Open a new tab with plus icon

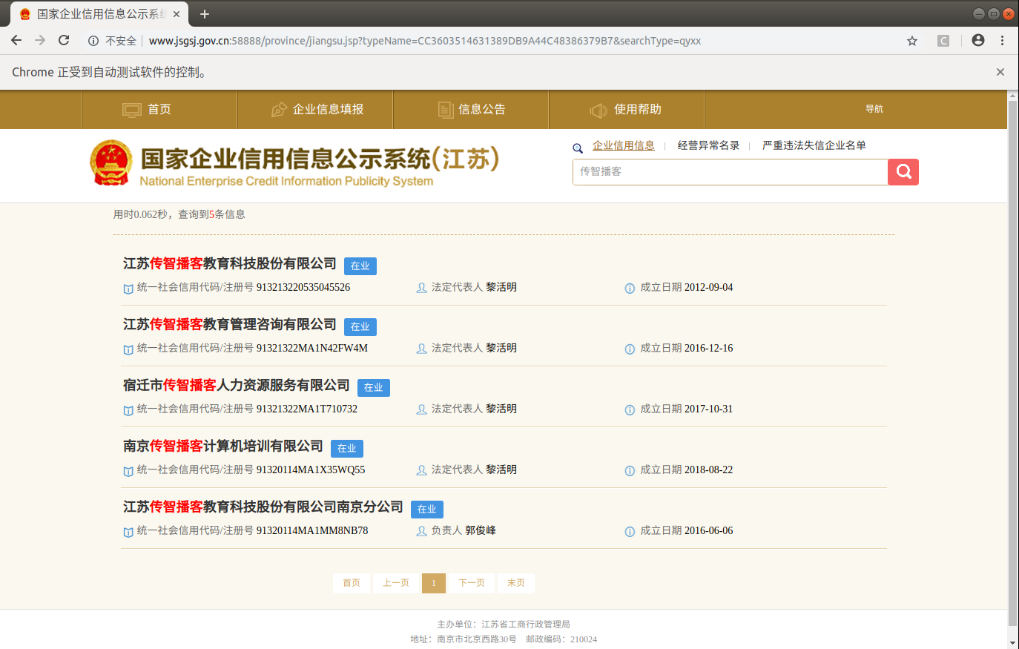point(205,14)
